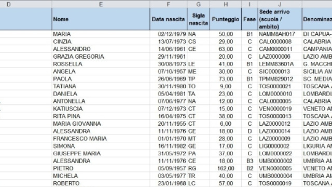Click the 'D' phase cell
332x187 pixels.
point(250,131)
